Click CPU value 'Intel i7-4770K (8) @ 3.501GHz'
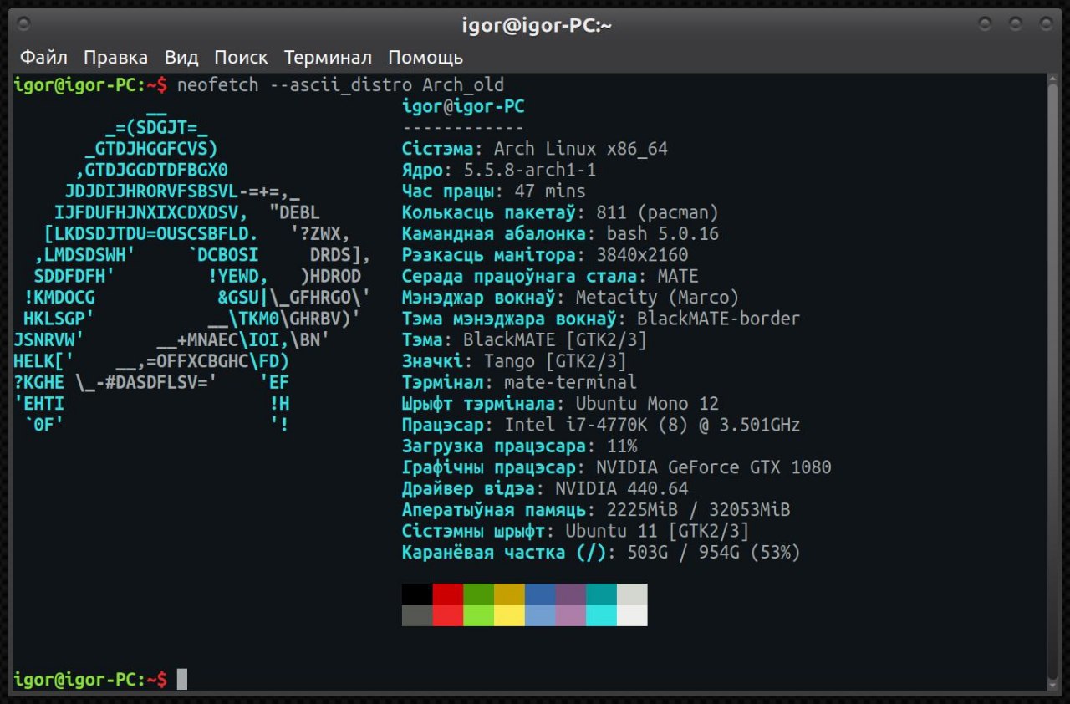Screen dimensions: 1070x704 (653, 425)
